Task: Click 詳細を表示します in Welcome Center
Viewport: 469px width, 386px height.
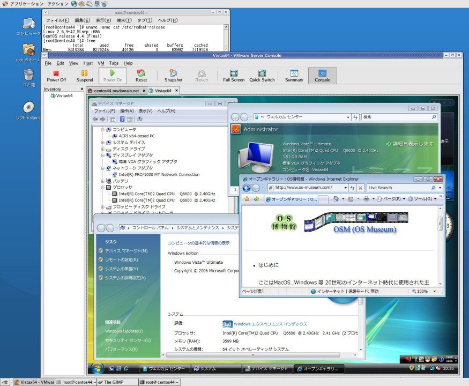Action: click(x=413, y=144)
